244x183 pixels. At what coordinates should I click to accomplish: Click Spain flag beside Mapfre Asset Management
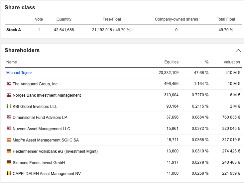pos(9,139)
